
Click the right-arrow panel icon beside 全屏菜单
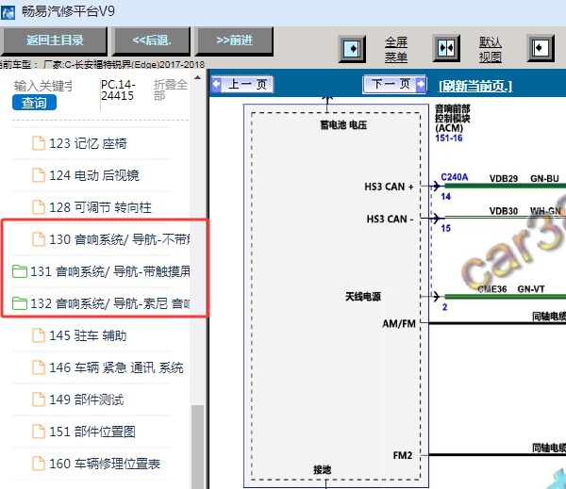352,48
